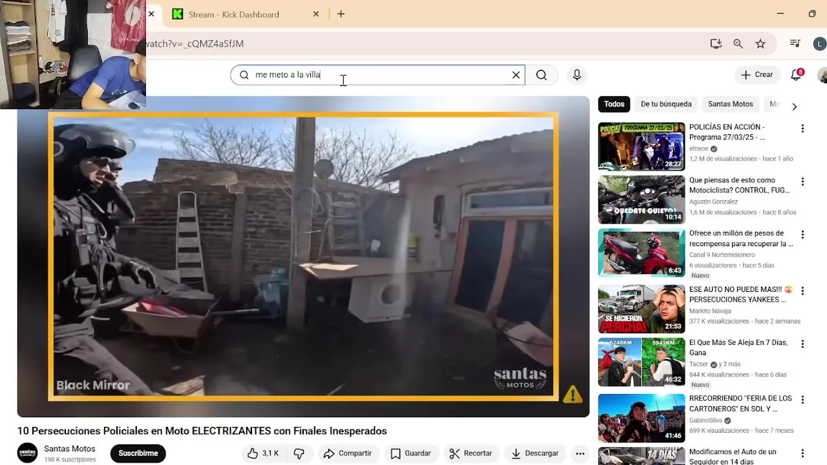Image resolution: width=827 pixels, height=465 pixels.
Task: Open options menu for FERIA DE LOS CARTONEROS video
Action: (x=802, y=400)
